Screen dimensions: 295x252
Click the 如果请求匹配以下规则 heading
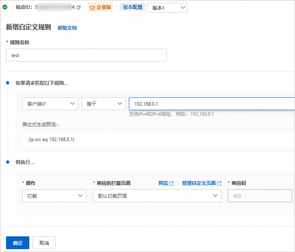pos(41,83)
